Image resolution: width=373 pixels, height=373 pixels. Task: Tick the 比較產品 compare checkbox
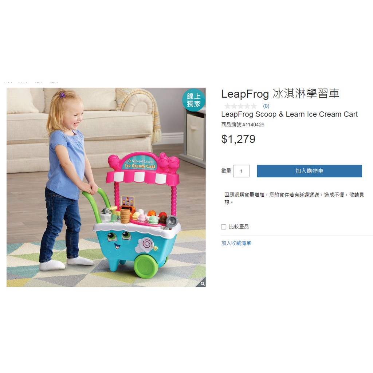224,227
